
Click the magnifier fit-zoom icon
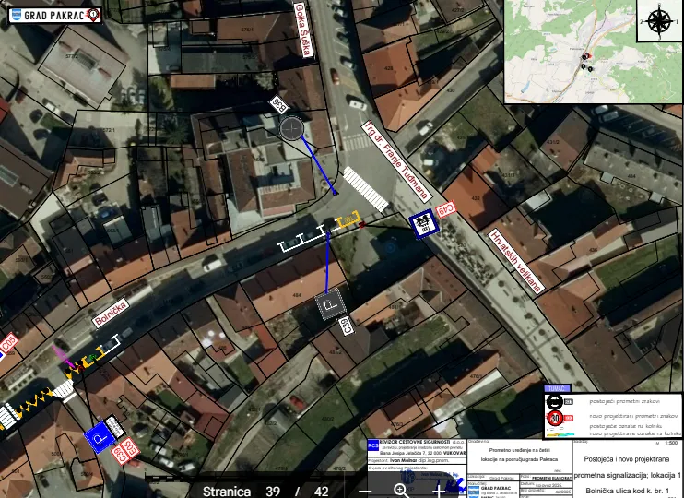(401, 490)
